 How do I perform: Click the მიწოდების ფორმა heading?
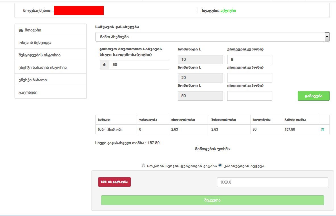pyautogui.click(x=212, y=149)
